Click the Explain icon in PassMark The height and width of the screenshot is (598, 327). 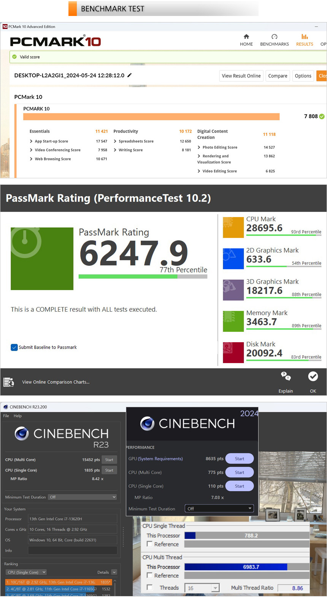(x=286, y=376)
